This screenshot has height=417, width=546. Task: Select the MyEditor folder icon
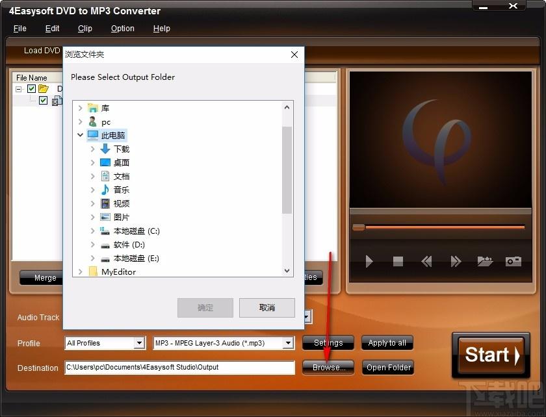point(93,272)
